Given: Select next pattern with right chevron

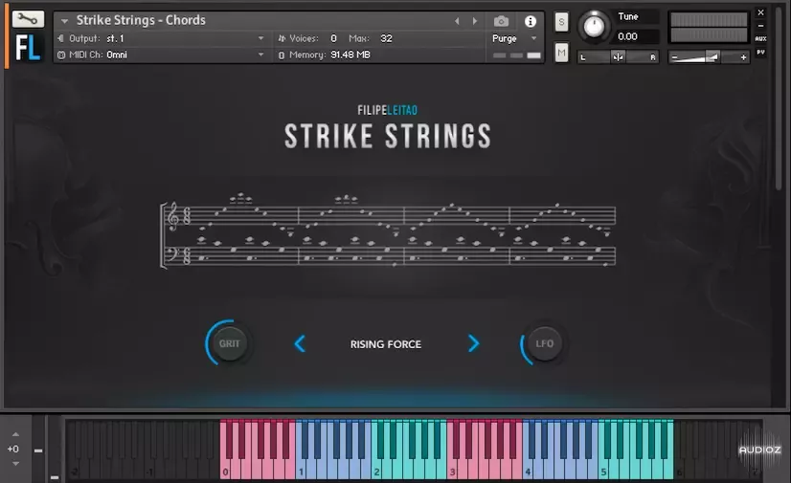Looking at the screenshot, I should [x=473, y=343].
